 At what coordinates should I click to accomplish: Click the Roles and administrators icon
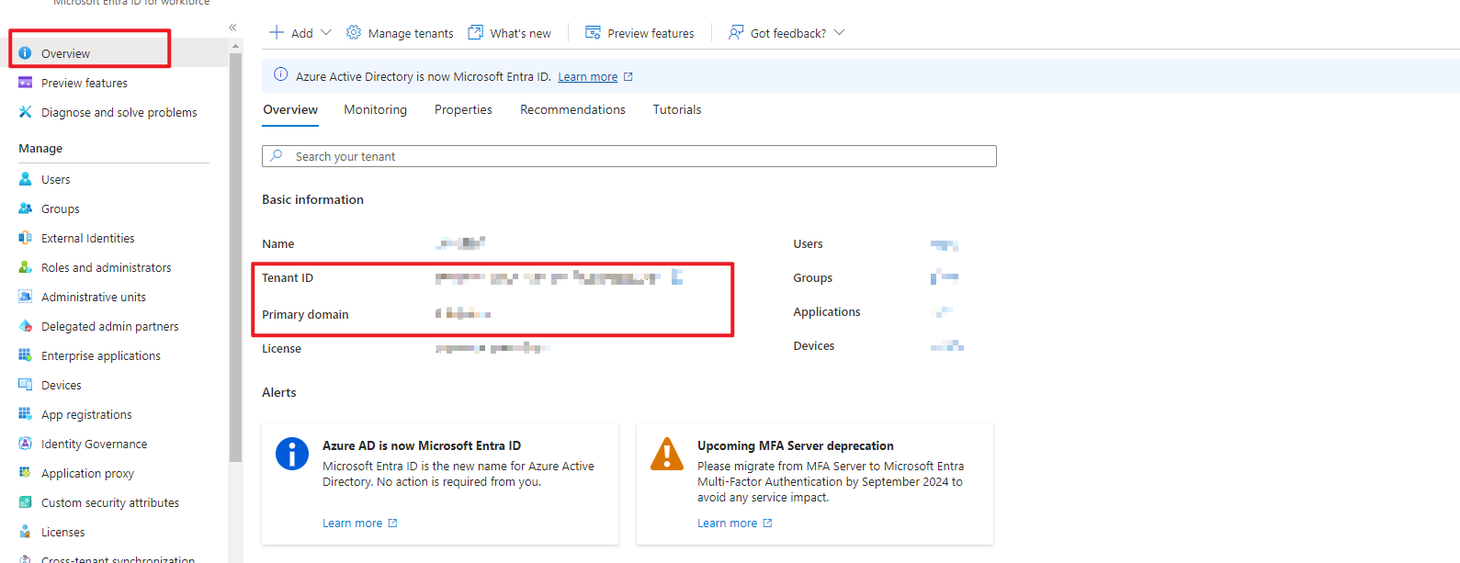click(25, 267)
